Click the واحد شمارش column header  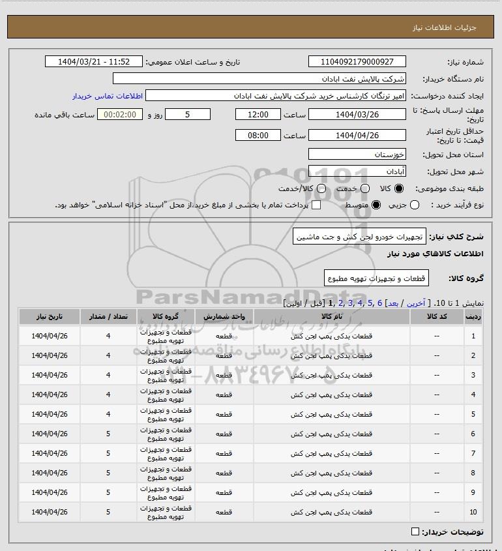point(224,317)
